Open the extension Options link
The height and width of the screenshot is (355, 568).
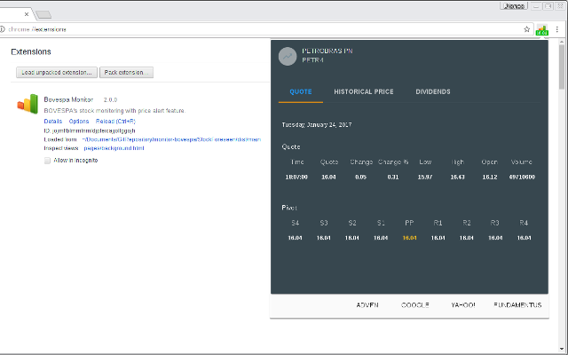coord(79,122)
